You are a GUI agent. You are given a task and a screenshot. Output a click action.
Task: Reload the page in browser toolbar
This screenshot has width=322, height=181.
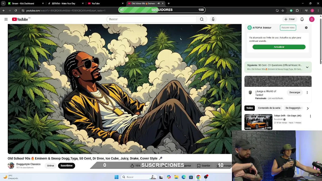[16, 11]
